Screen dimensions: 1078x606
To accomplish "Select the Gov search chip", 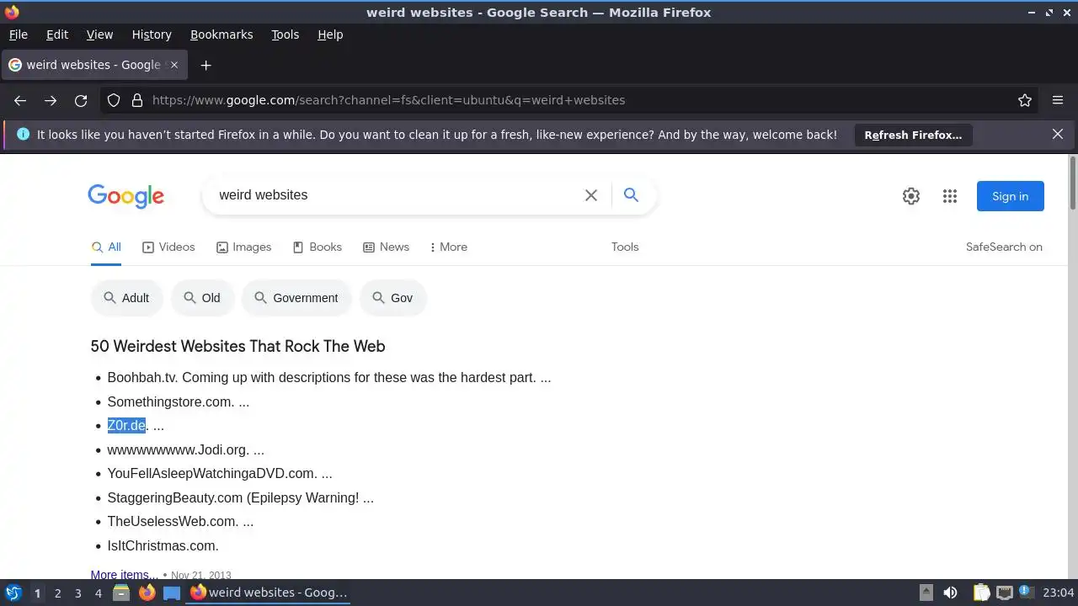I will pyautogui.click(x=392, y=298).
